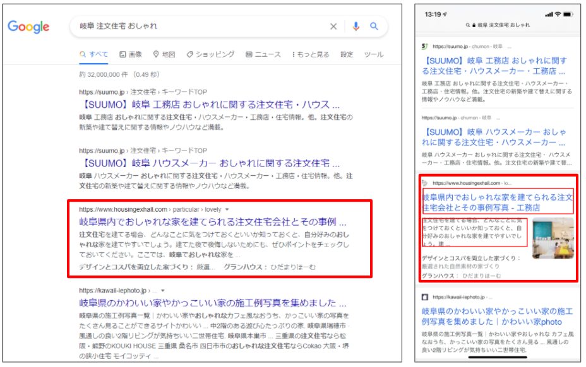Open the ツール option
The width and height of the screenshot is (586, 367).
pyautogui.click(x=374, y=54)
